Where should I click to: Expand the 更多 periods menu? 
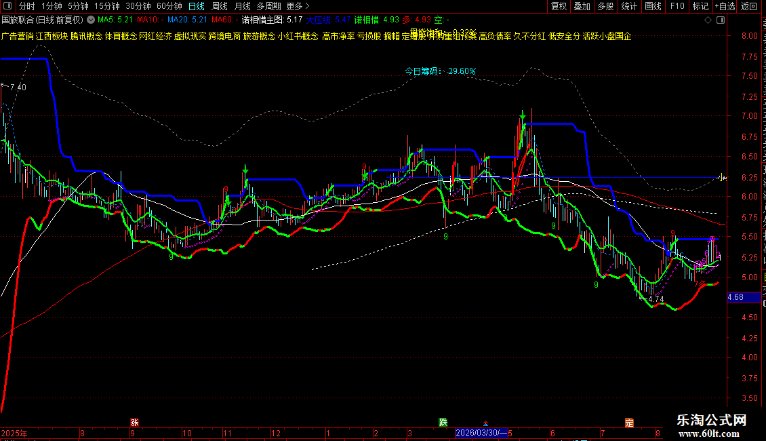click(298, 6)
